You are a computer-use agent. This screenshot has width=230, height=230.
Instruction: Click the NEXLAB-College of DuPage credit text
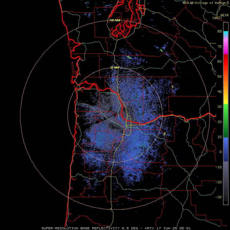point(204,3)
